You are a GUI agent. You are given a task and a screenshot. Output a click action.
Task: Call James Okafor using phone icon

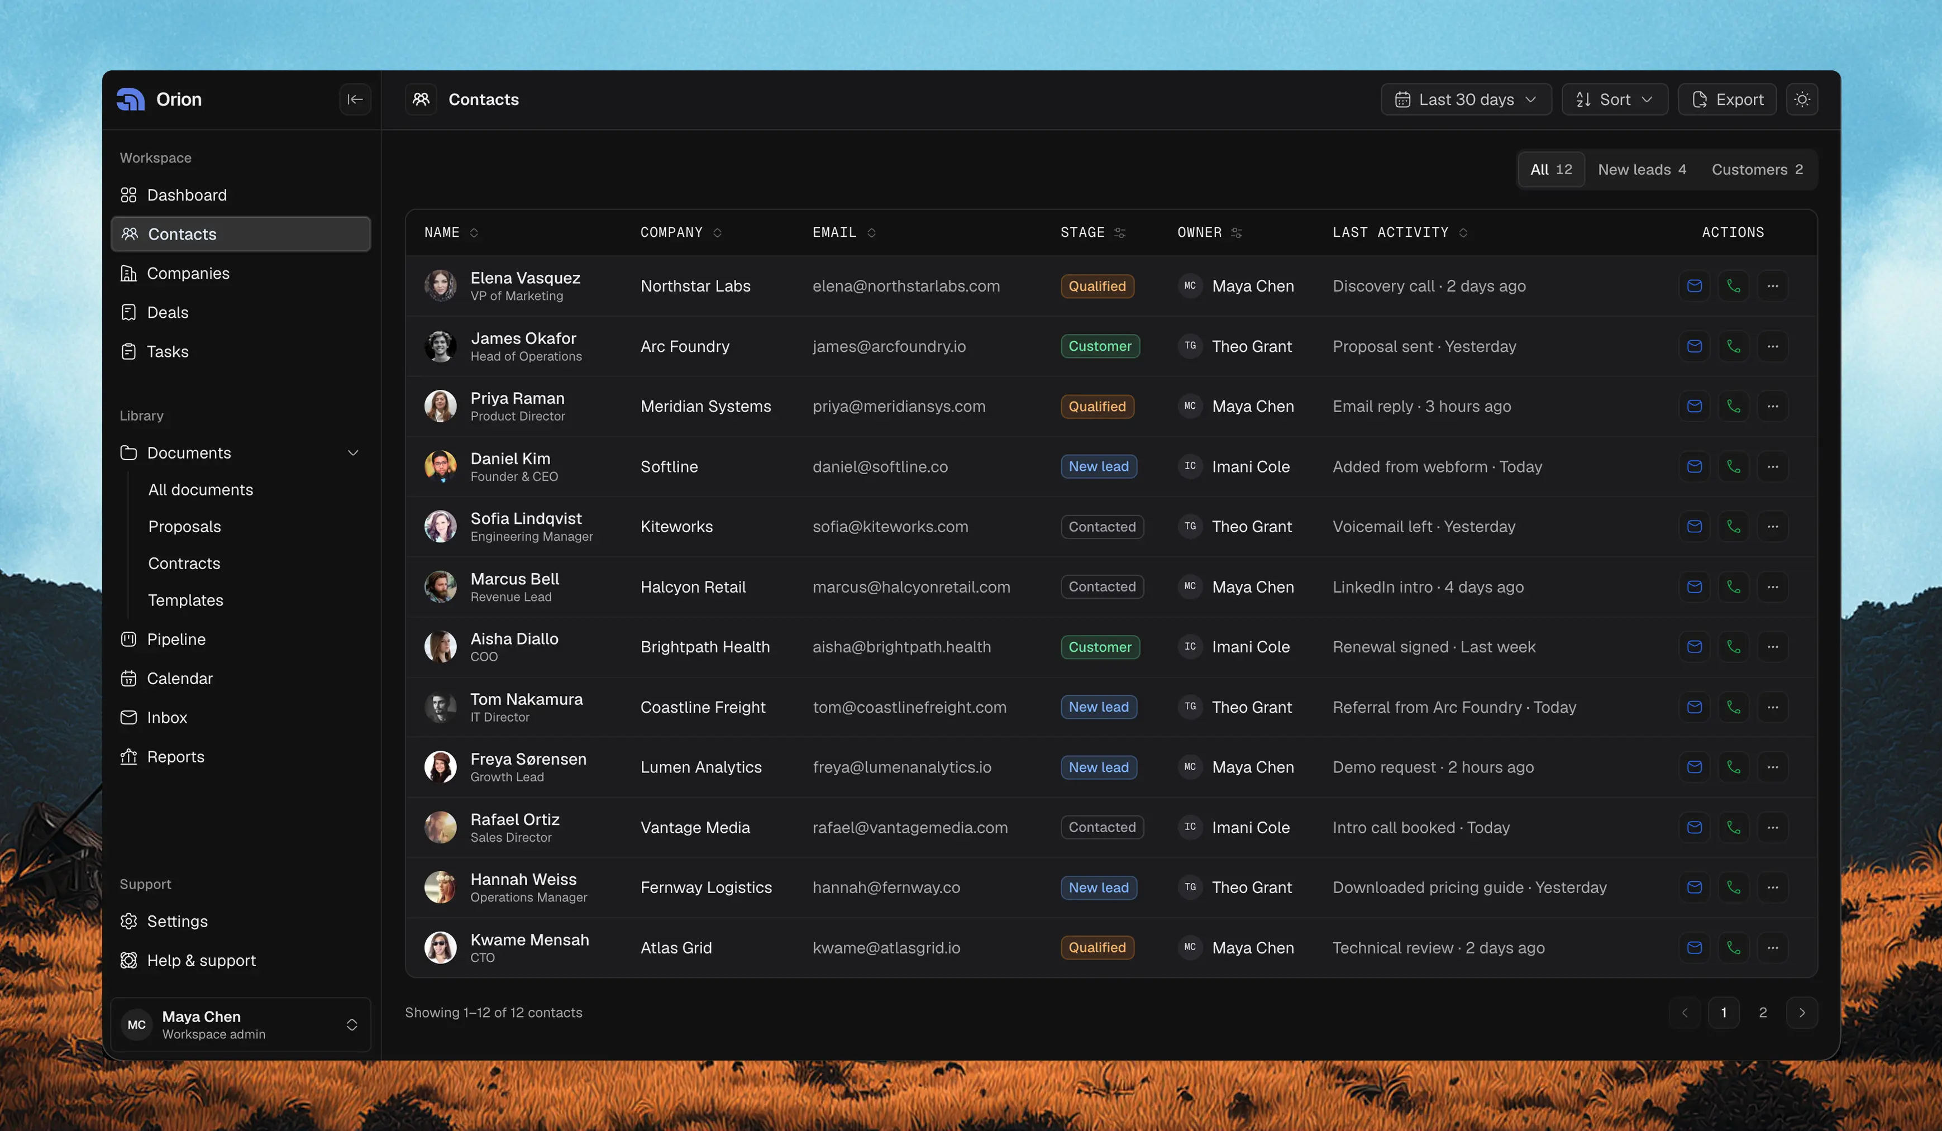click(1733, 346)
